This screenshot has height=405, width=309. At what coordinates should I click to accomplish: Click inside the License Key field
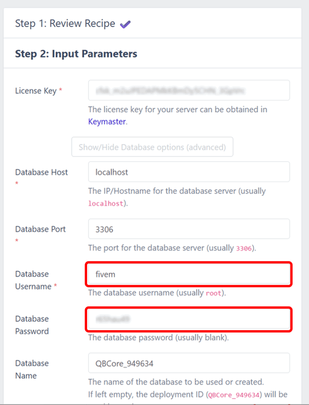(x=189, y=90)
